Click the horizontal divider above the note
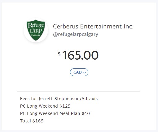This screenshot has width=158, height=132. click(x=79, y=91)
